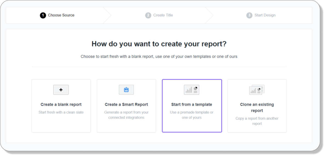Click 'Start fresh with a clean slate' text
324x155 pixels.
[61, 112]
